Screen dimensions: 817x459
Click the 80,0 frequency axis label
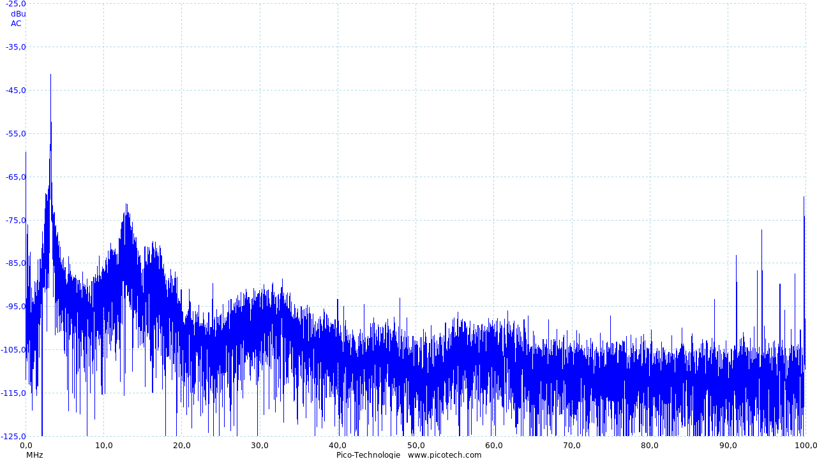click(650, 445)
